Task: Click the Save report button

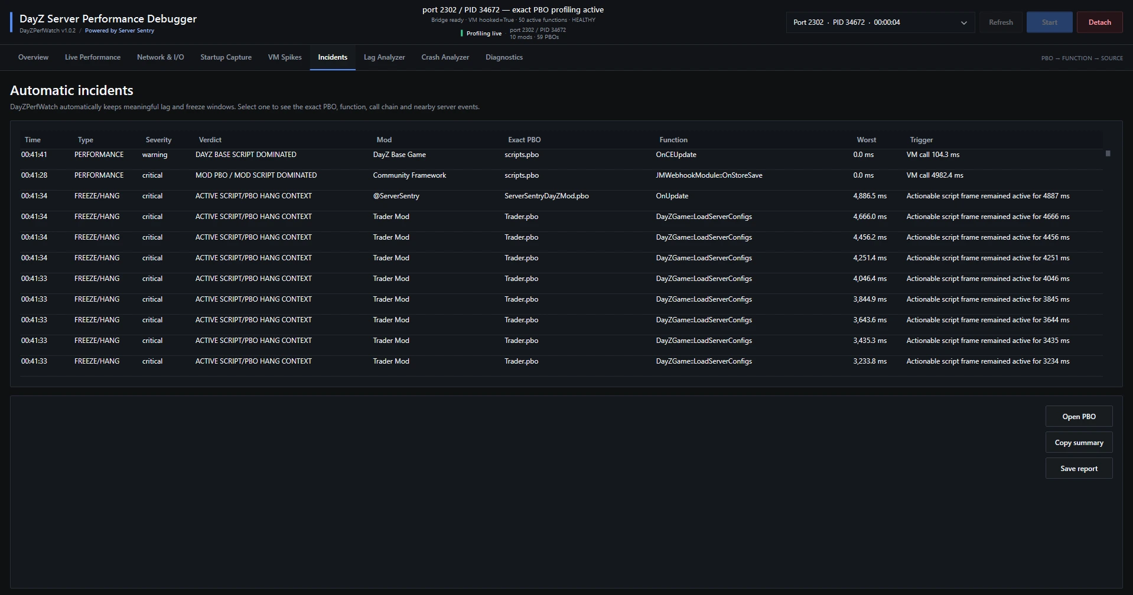Action: click(x=1079, y=468)
